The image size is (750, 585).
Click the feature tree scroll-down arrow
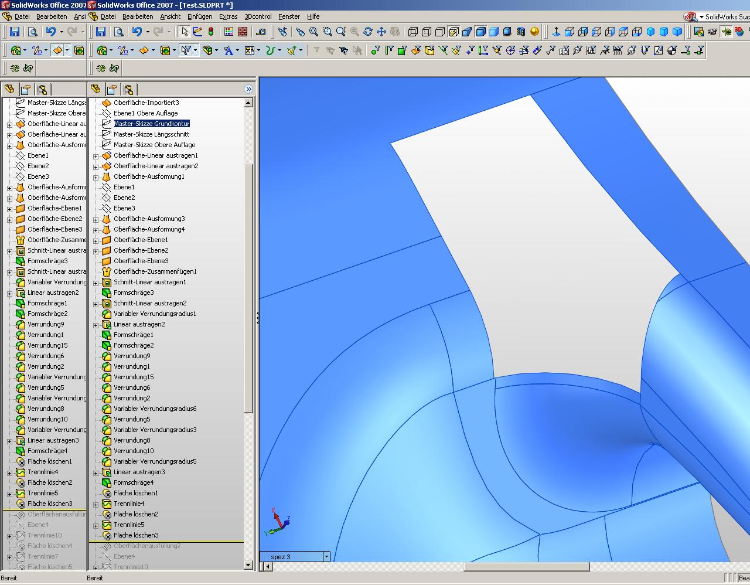coord(248,565)
